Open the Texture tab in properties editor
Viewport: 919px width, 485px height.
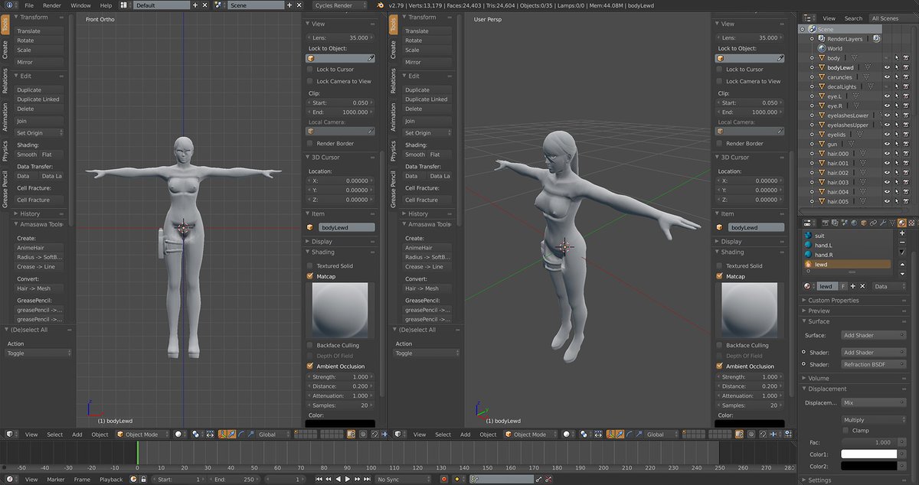[x=910, y=223]
